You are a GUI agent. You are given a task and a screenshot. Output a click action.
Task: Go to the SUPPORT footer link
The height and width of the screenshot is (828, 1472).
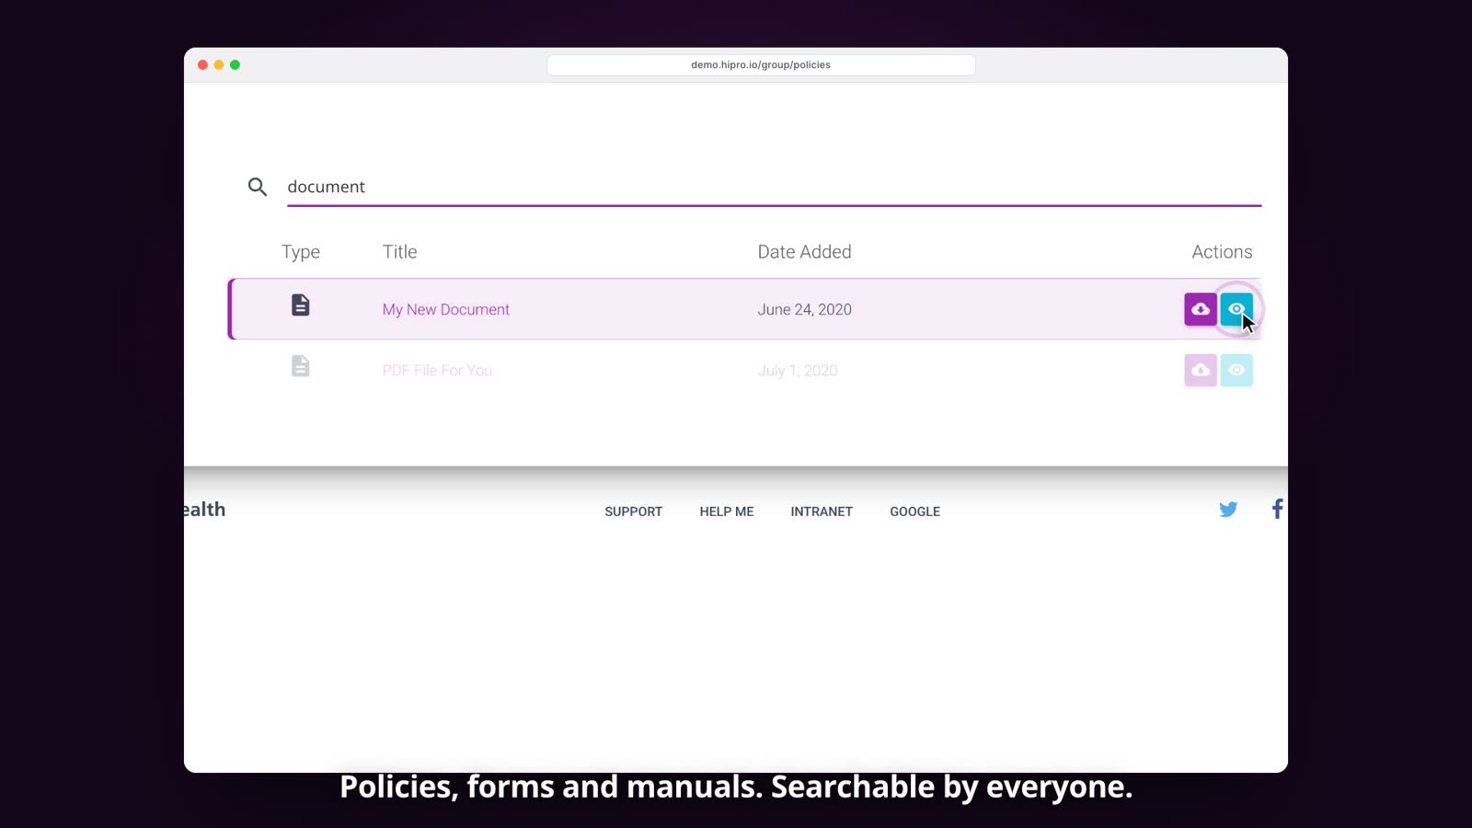point(634,512)
